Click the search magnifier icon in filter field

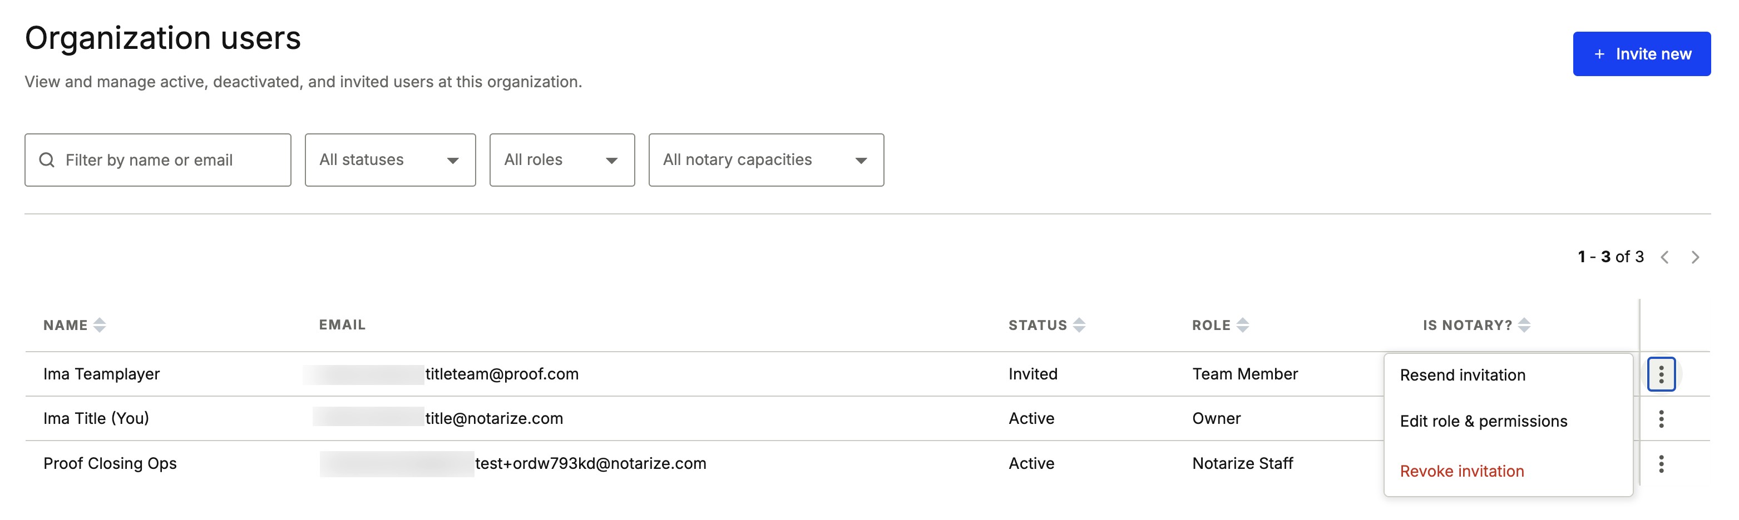(47, 160)
